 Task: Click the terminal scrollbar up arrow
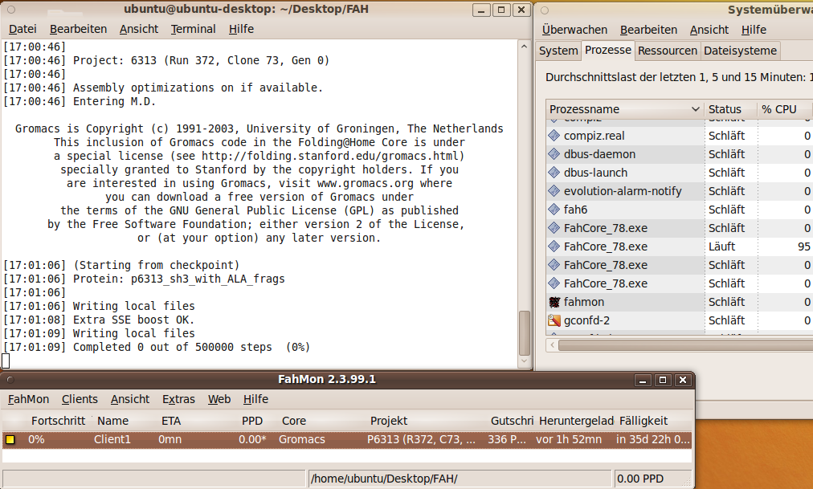[525, 46]
